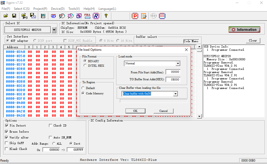This screenshot has height=164, width=267.
Task: Click the open file folder icon
Action: pos(6,16)
